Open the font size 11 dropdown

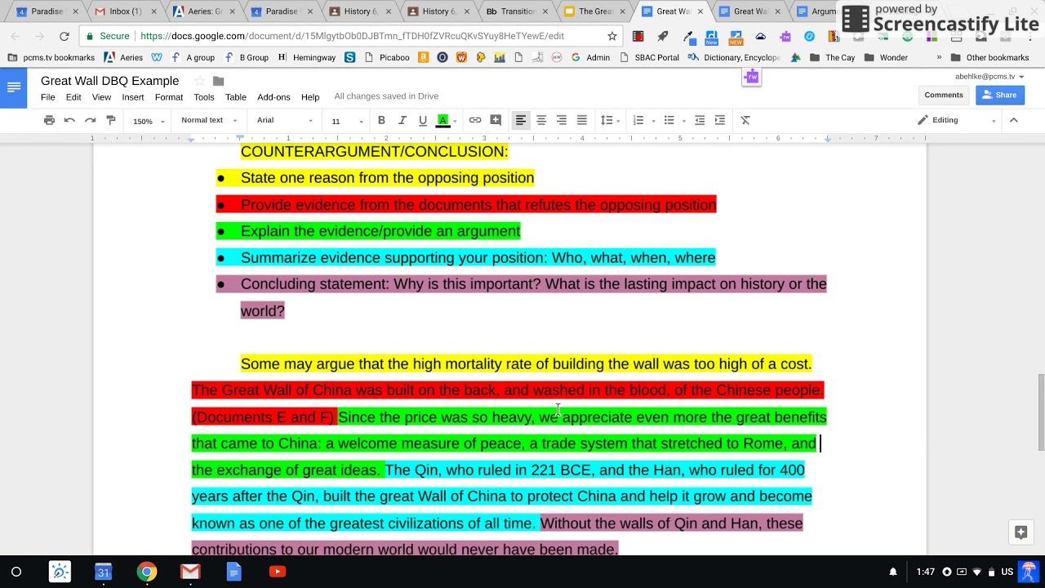pos(347,121)
